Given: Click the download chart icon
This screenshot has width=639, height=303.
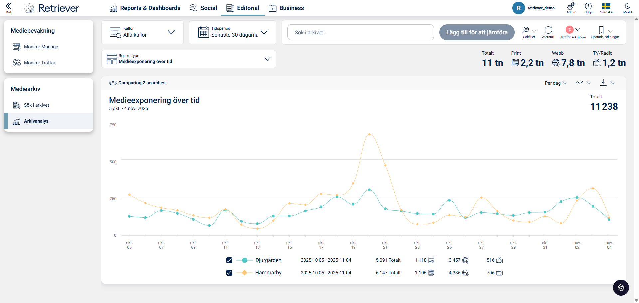Looking at the screenshot, I should pos(603,82).
